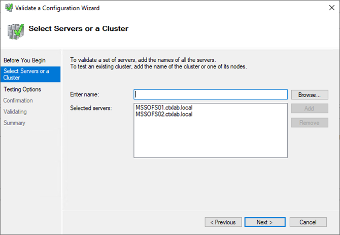Select MSSOFS01.ctxlab.local in Selected servers

pos(164,107)
